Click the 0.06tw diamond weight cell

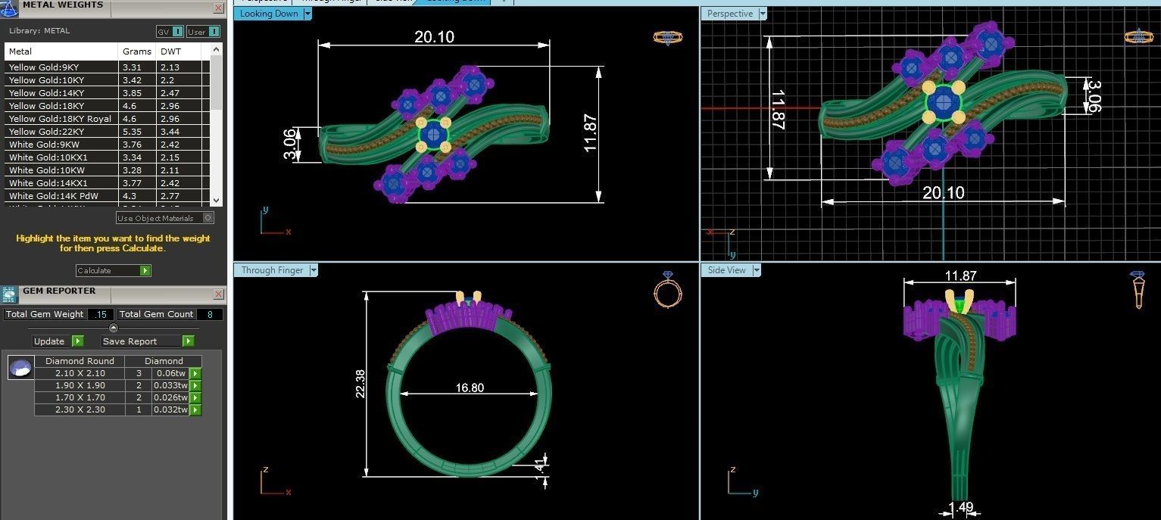(x=170, y=373)
